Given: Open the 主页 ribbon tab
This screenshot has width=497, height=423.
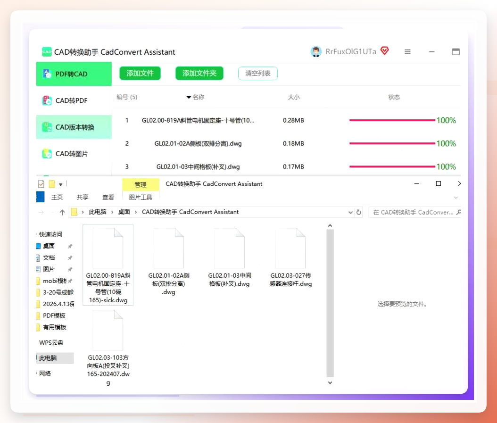Looking at the screenshot, I should (x=57, y=197).
